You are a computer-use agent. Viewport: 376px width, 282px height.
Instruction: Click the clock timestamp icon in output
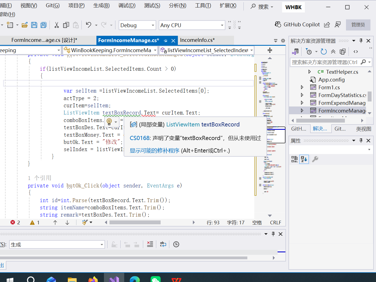(x=176, y=244)
